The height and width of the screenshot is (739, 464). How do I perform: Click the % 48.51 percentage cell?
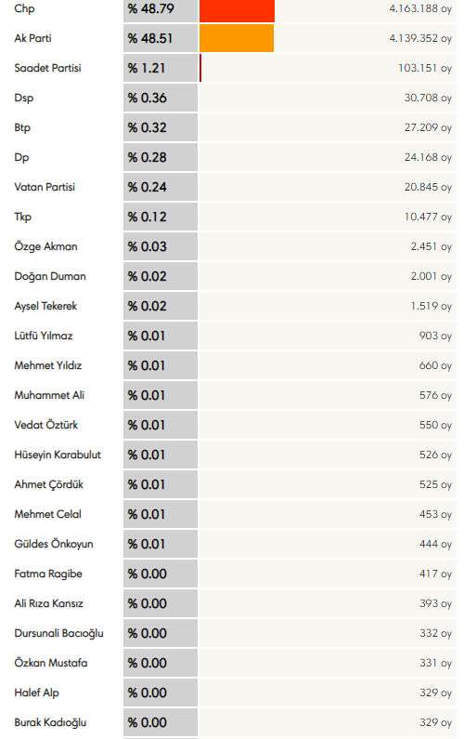161,38
